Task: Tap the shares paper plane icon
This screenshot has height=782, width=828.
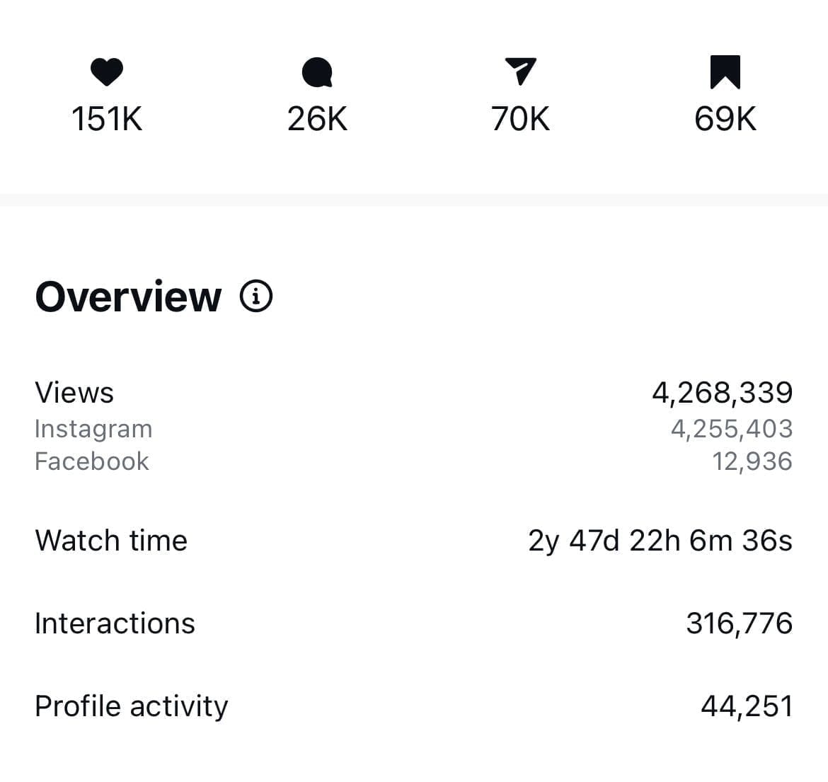Action: pyautogui.click(x=521, y=71)
